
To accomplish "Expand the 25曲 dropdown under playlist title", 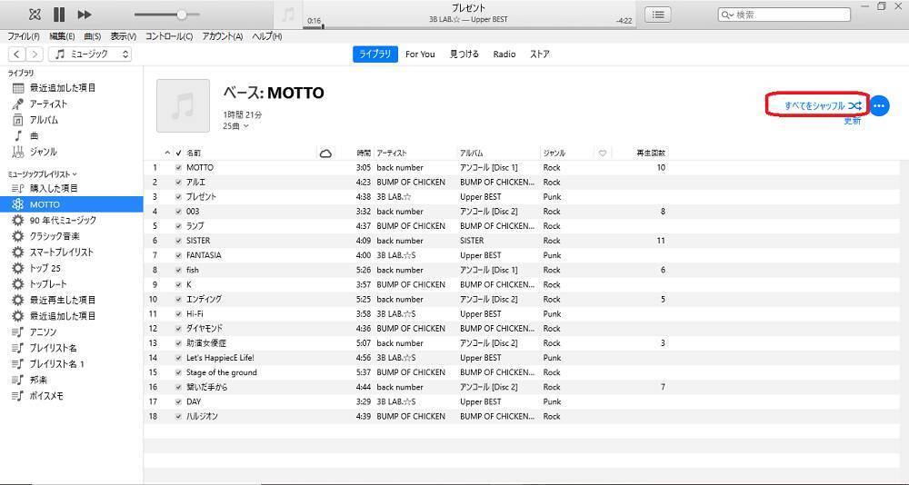I will pyautogui.click(x=235, y=126).
